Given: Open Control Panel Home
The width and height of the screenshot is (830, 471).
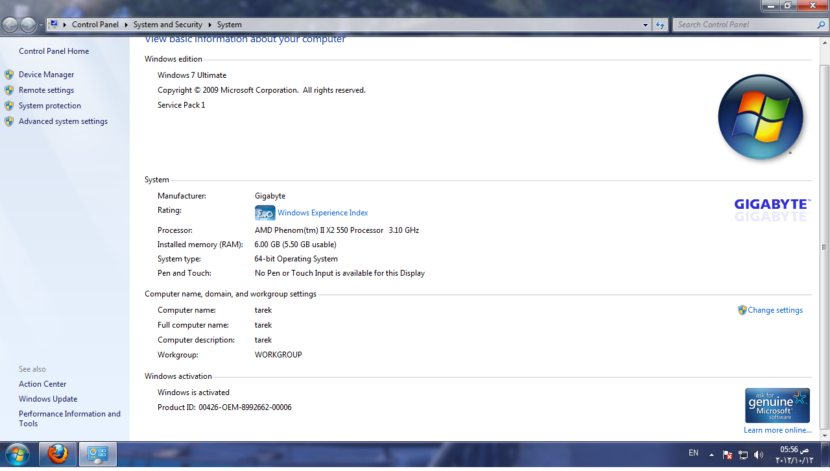Looking at the screenshot, I should tap(54, 51).
